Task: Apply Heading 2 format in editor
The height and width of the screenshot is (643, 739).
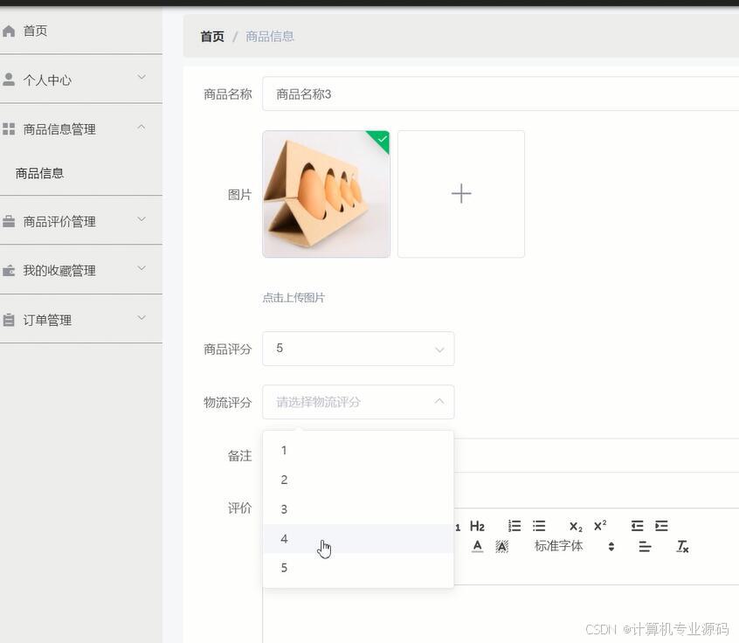Action: point(477,526)
